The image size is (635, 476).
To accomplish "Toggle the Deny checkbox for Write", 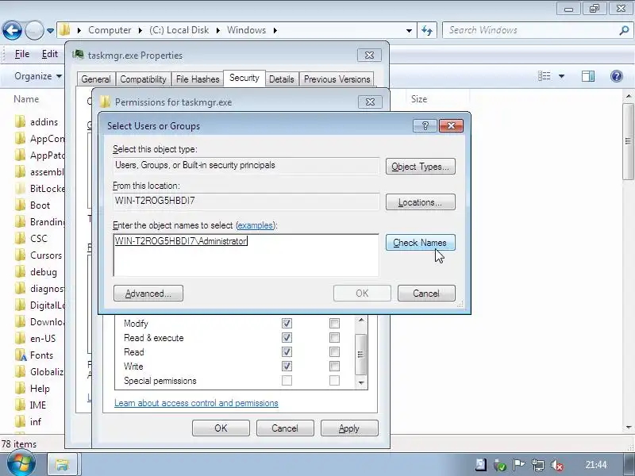I will [334, 367].
